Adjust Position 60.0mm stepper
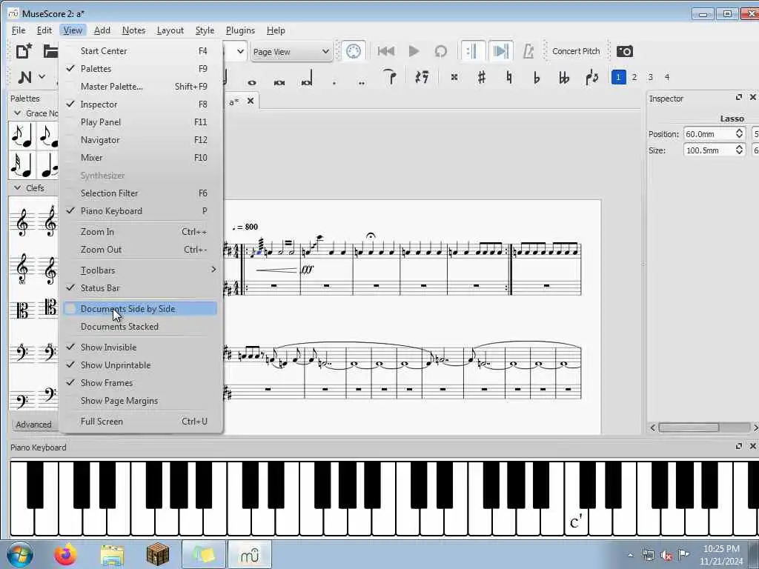759x569 pixels. (739, 133)
